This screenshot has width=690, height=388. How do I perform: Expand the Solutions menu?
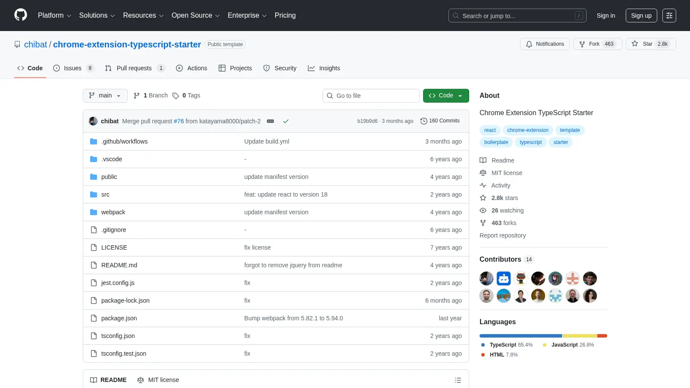tap(97, 16)
